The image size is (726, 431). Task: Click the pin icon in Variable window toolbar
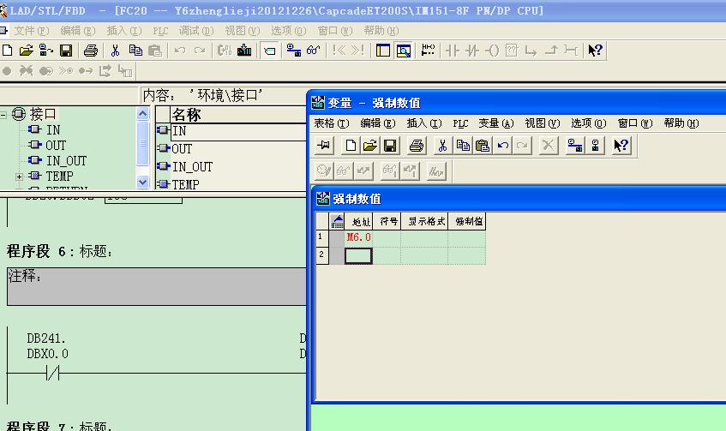pos(324,146)
